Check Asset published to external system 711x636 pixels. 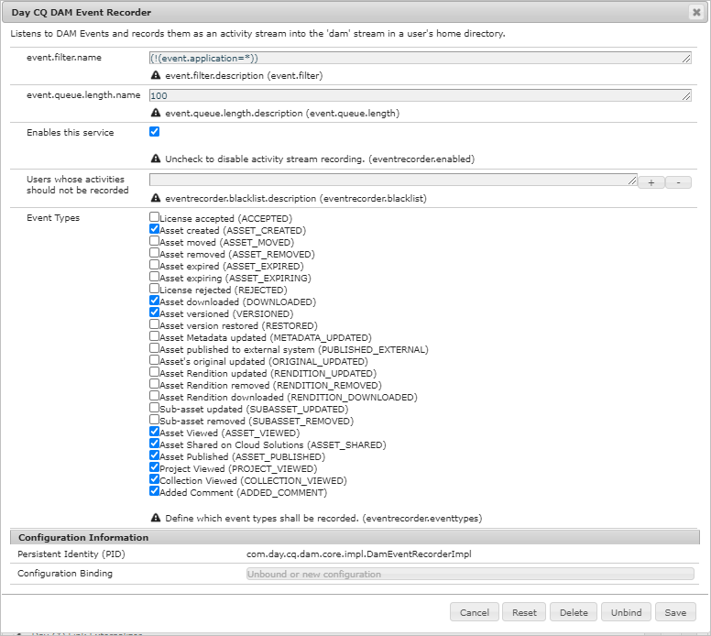coord(154,348)
